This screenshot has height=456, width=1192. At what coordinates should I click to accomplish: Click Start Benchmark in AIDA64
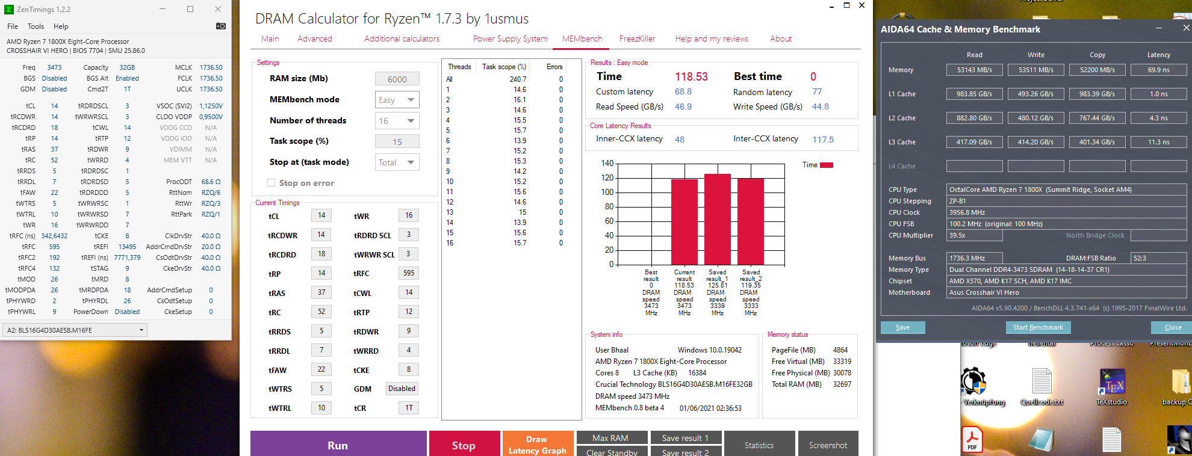1038,327
